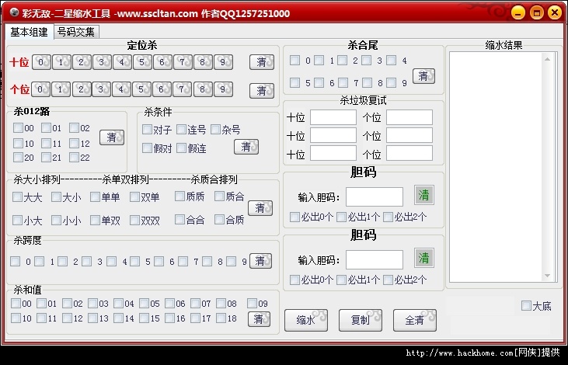Viewport: 568px width, 365px height.
Task: Tick the 12 box in 杀012路
Action: tap(74, 143)
